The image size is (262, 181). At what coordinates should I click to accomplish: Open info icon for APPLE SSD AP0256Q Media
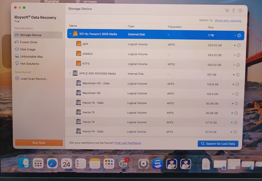point(238,75)
